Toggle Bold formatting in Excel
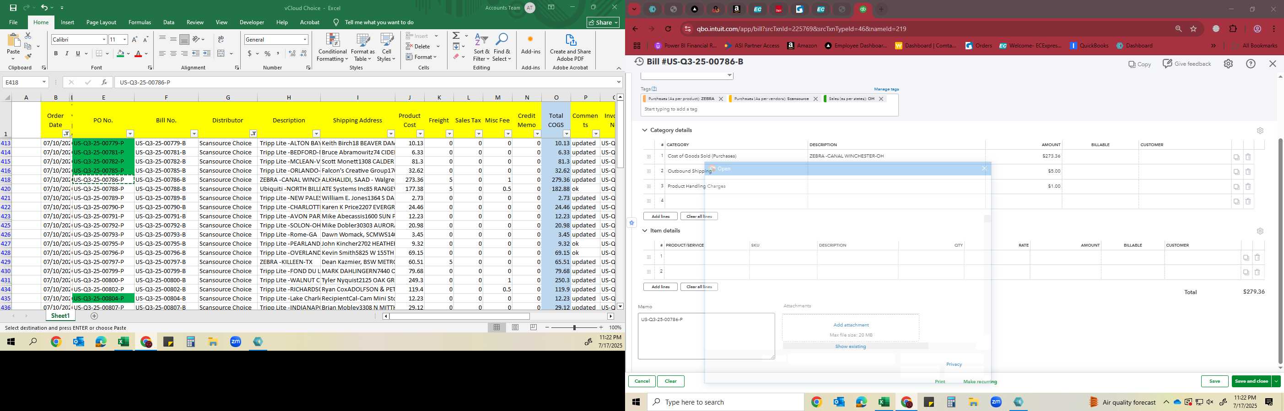The image size is (1284, 411). click(56, 53)
